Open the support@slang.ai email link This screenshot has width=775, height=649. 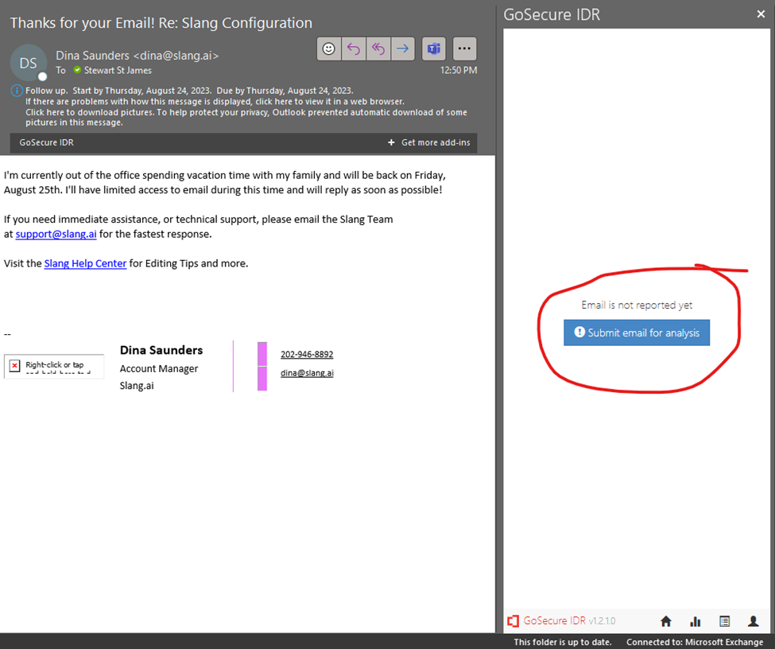(56, 234)
